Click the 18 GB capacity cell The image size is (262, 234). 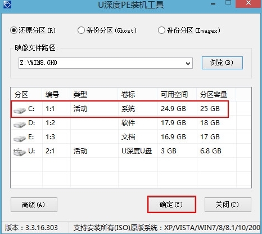[x=210, y=123]
